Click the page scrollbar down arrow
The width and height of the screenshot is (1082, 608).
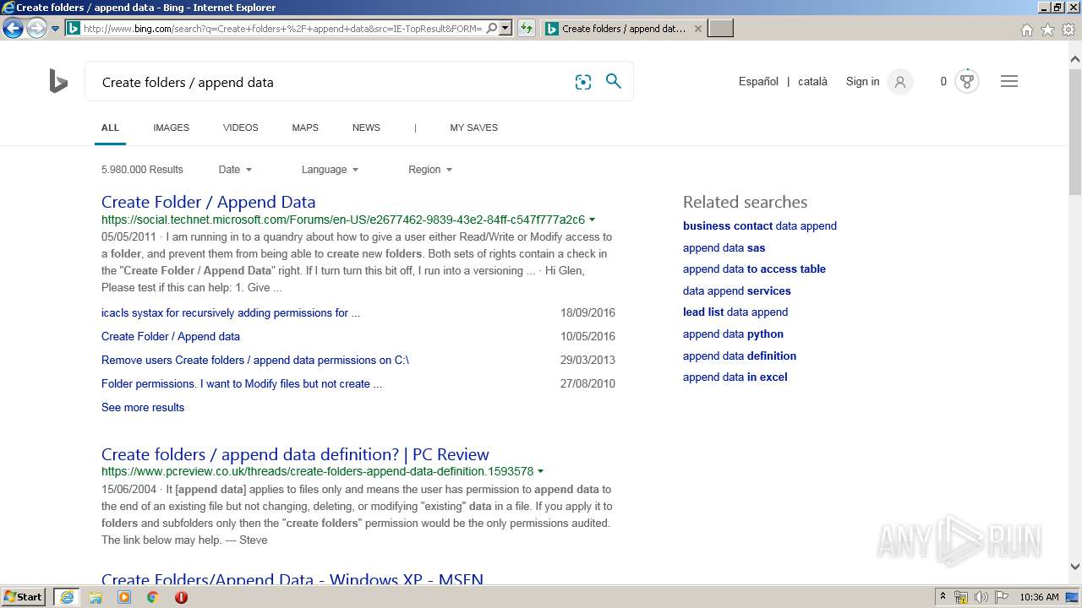(1075, 567)
